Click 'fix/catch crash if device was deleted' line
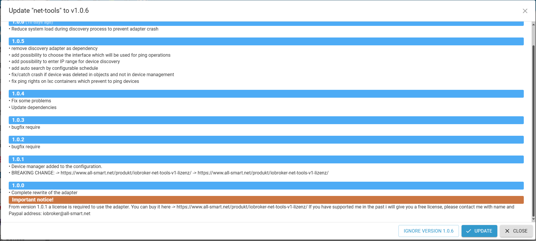Viewport: 536px width, 241px height. coord(91,75)
